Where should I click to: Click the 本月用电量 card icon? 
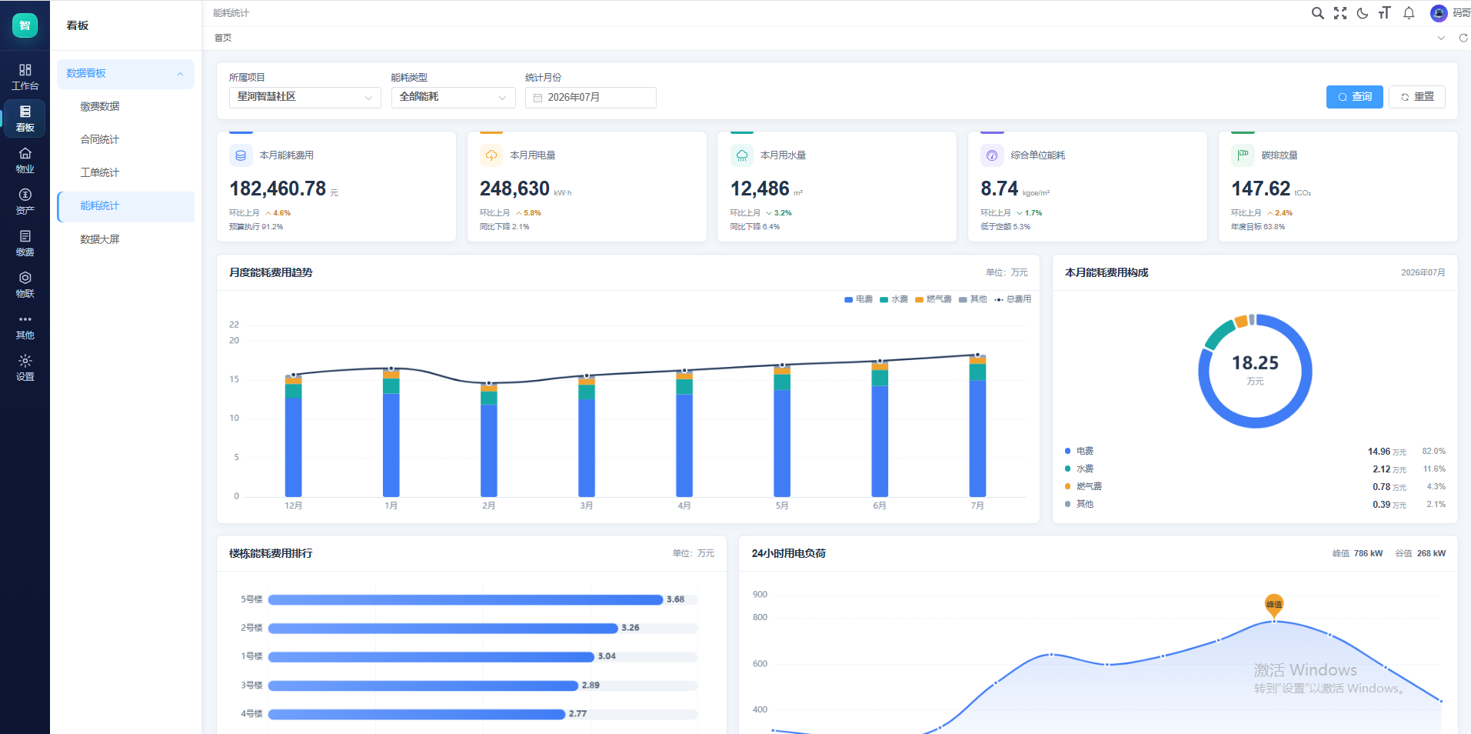[491, 155]
